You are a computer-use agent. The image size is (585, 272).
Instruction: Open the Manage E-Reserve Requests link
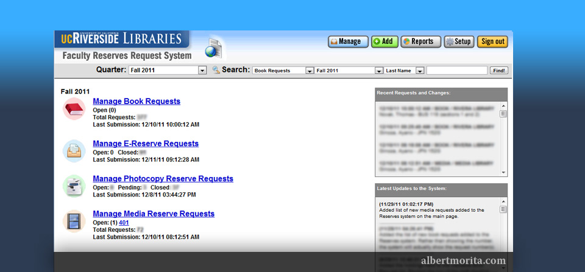pyautogui.click(x=146, y=144)
